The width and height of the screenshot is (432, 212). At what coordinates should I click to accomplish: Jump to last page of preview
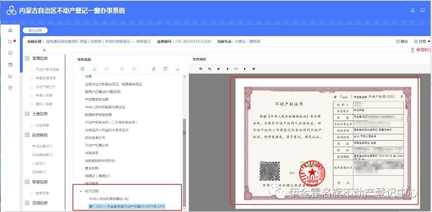tap(254, 69)
